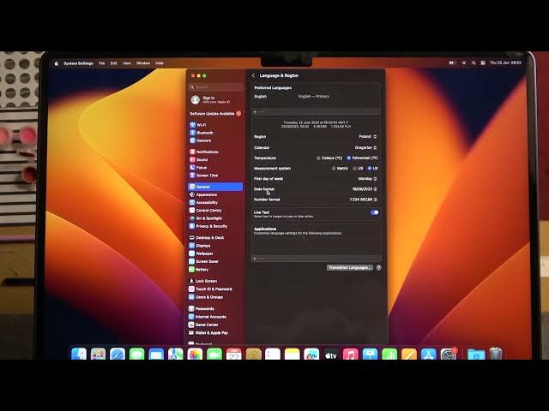
Task: Open Sound settings in the sidebar
Action: [x=198, y=159]
